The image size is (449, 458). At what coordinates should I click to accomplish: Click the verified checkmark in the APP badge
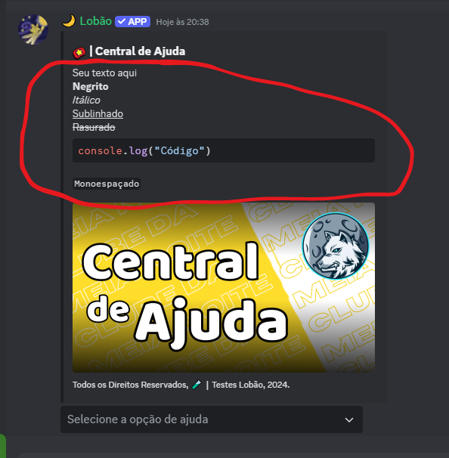pyautogui.click(x=122, y=22)
